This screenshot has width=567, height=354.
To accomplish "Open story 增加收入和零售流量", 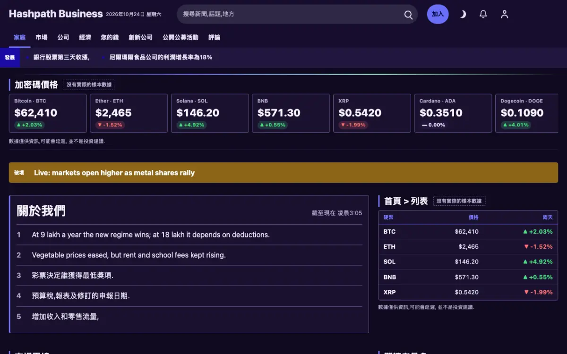I will pos(65,316).
